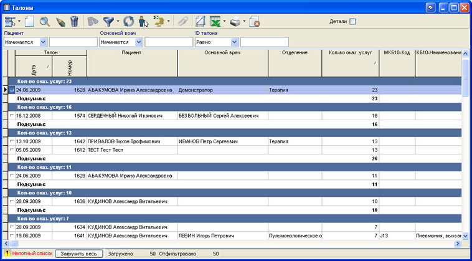
Task: Click the document with red cross icon
Action: 254,22
